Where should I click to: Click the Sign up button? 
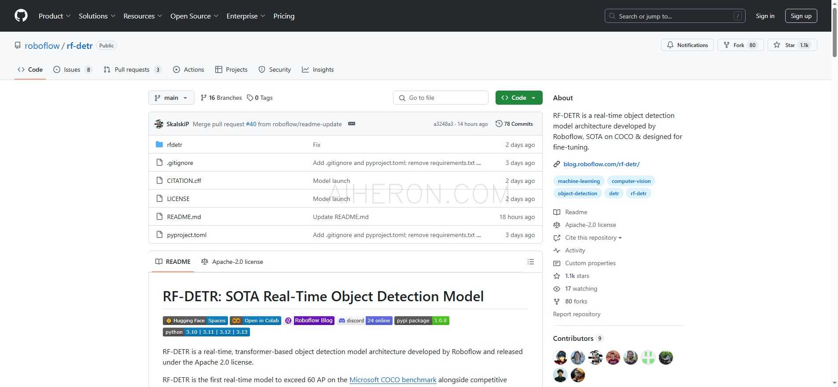tap(801, 16)
